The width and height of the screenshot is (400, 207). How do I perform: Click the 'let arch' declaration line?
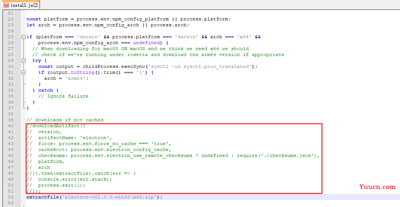click(x=108, y=25)
